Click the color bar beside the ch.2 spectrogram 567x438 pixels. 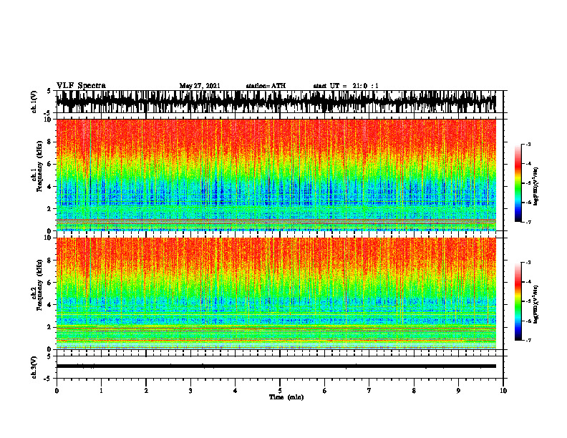click(518, 301)
